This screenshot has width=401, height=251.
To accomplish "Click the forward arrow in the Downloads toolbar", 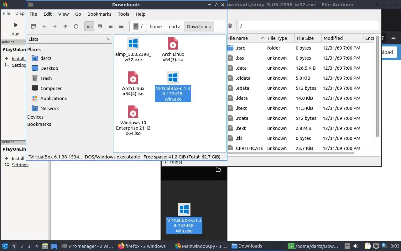I will point(55,26).
